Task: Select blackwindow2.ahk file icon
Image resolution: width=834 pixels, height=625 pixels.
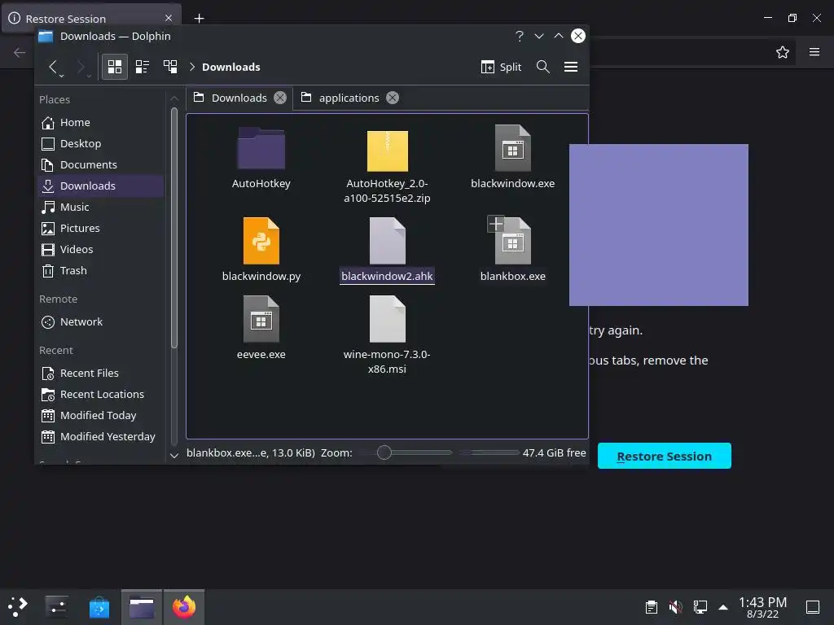Action: (387, 241)
